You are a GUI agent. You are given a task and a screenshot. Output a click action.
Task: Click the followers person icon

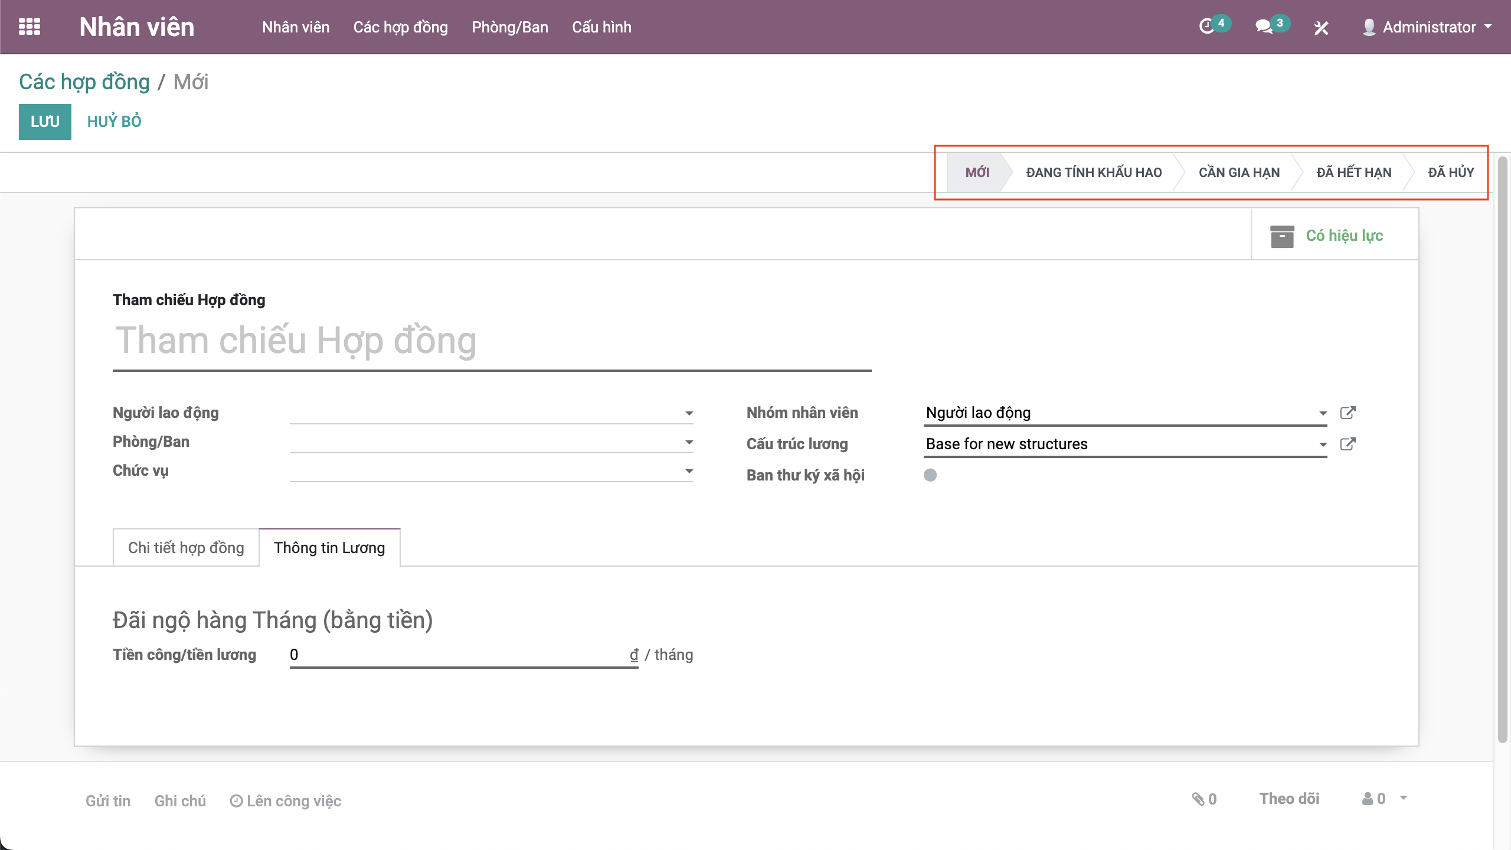pyautogui.click(x=1368, y=799)
